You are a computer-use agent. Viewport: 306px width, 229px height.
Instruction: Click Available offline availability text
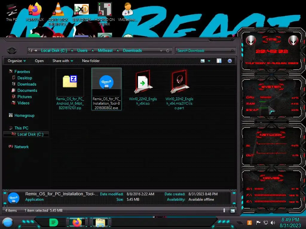tap(201, 199)
